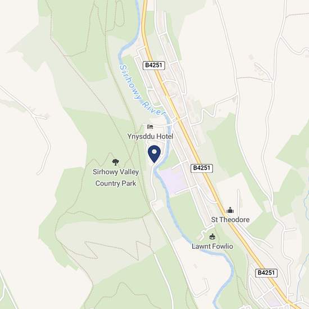Select the St Theodore place label
This screenshot has width=309, height=309.
pyautogui.click(x=230, y=220)
